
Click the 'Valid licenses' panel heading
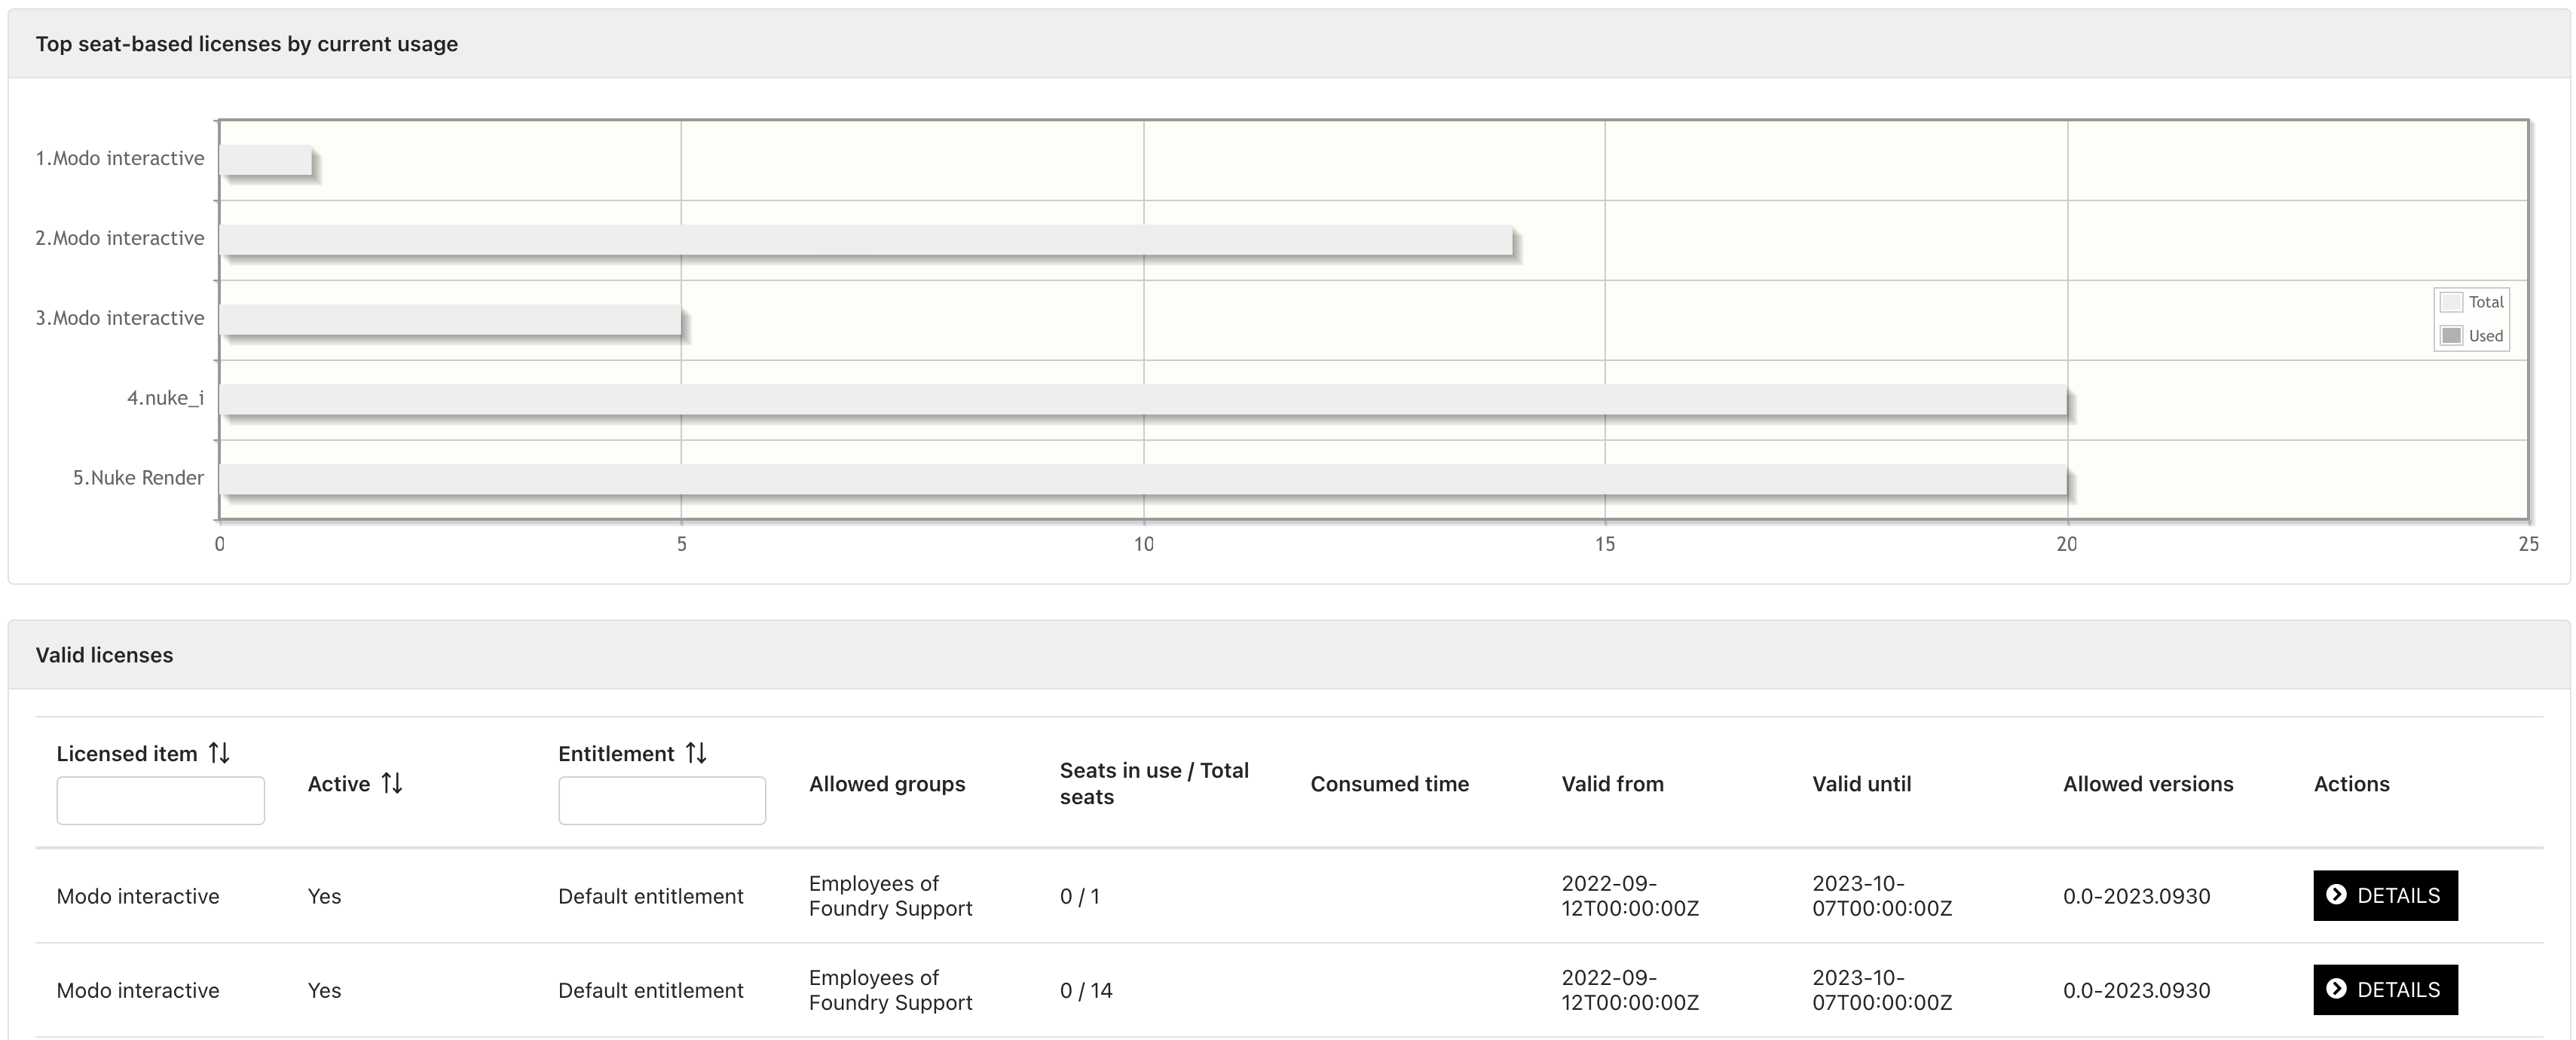(104, 655)
